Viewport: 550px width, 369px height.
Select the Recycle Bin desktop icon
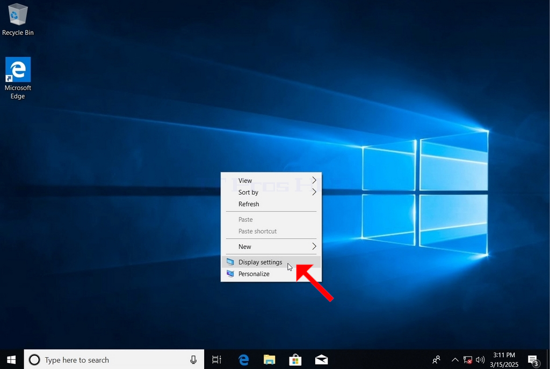click(x=18, y=19)
